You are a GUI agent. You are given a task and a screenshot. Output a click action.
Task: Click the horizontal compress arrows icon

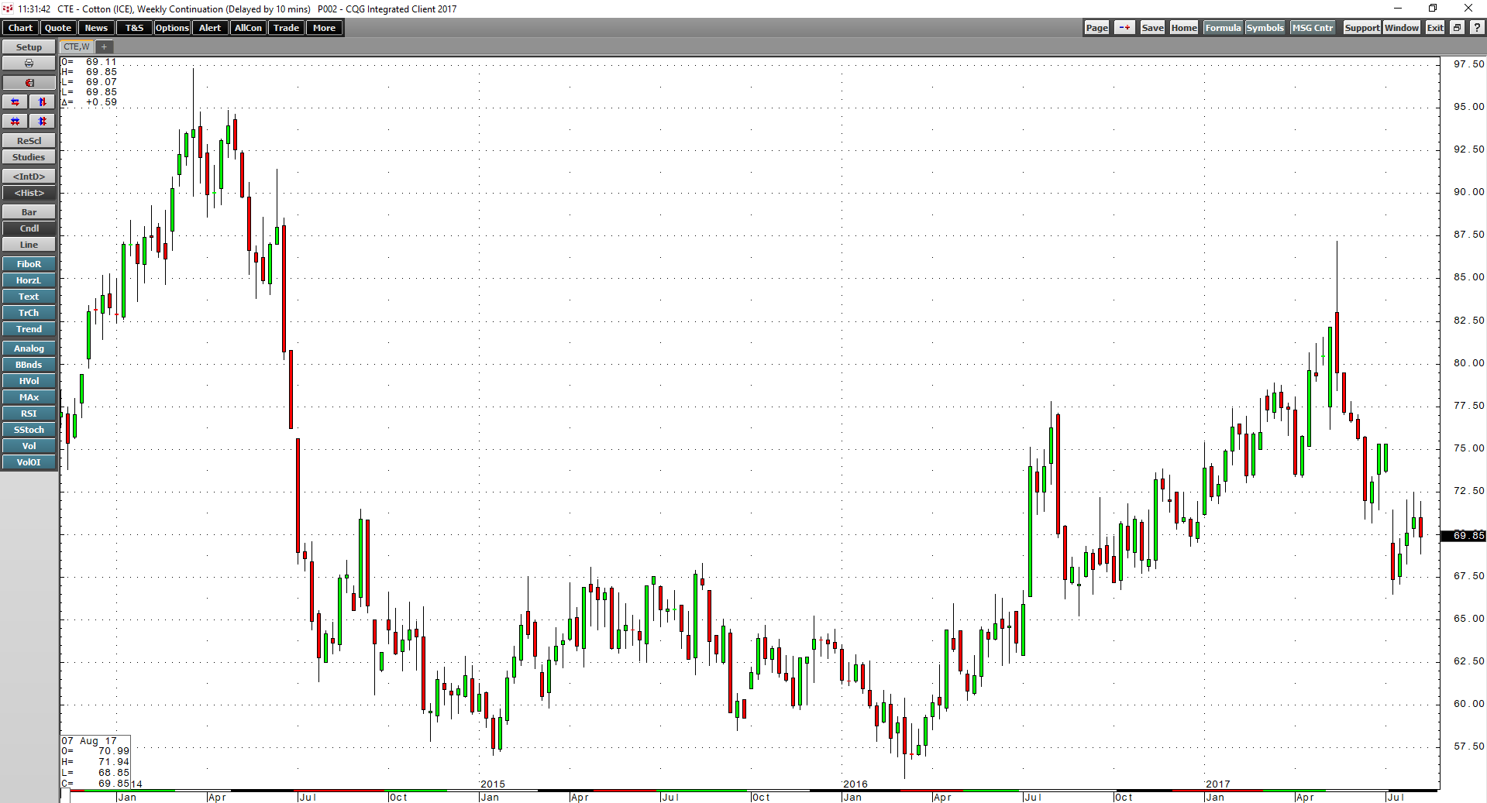15,121
